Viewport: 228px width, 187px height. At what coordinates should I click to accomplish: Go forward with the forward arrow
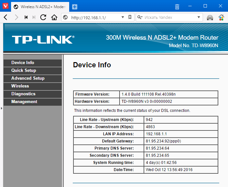17,17
